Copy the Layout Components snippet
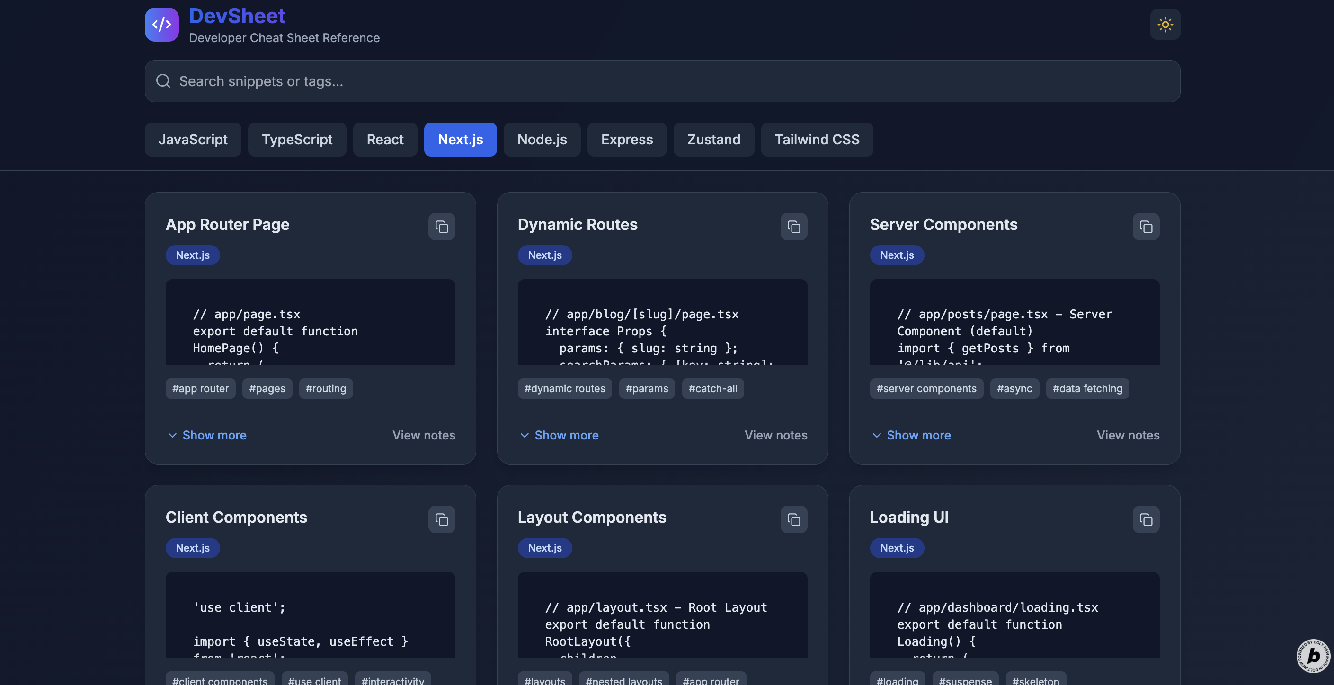This screenshot has width=1334, height=685. click(x=793, y=519)
